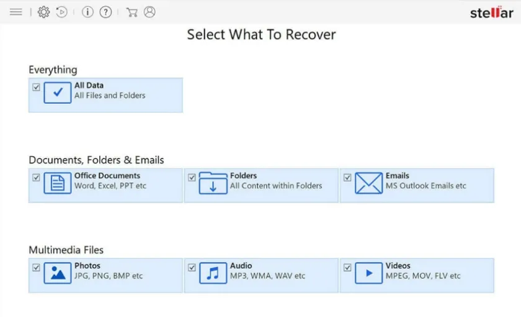The width and height of the screenshot is (521, 317).
Task: Open help via question mark icon
Action: (x=106, y=12)
